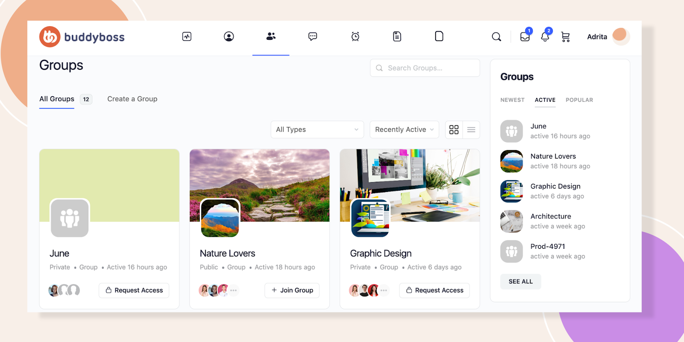This screenshot has height=342, width=684.
Task: Click the 12 groups count badge
Action: (x=86, y=99)
